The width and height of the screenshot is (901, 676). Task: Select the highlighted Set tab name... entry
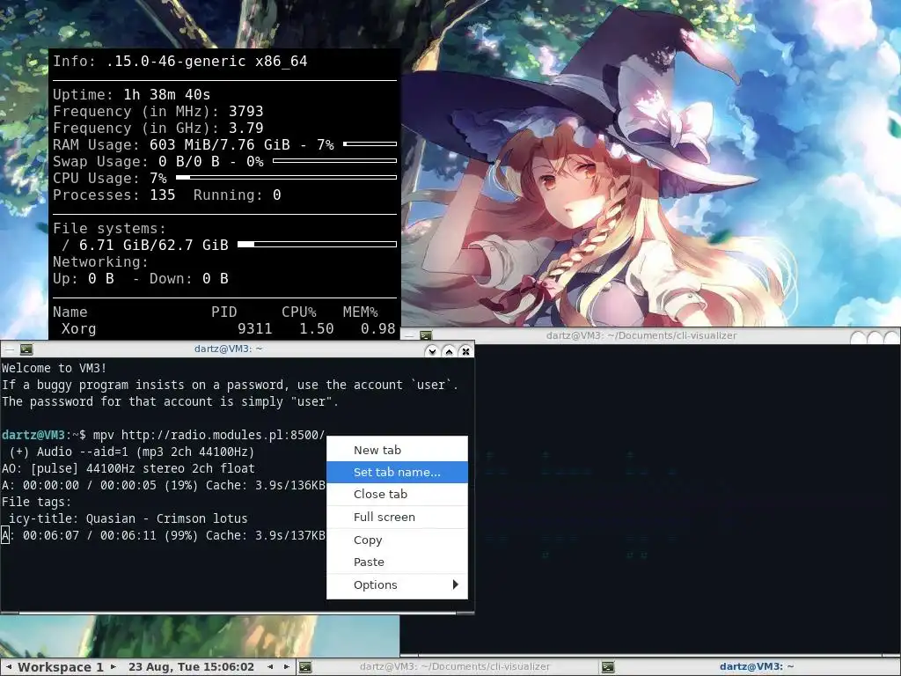pos(397,472)
